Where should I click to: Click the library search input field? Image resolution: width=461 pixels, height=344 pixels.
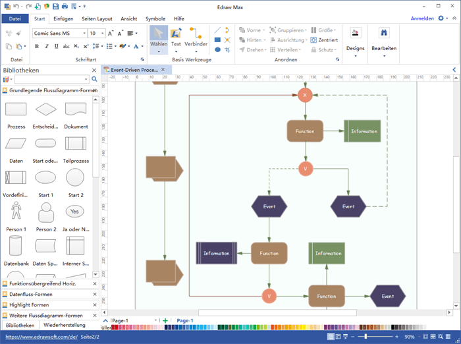[x=49, y=79]
